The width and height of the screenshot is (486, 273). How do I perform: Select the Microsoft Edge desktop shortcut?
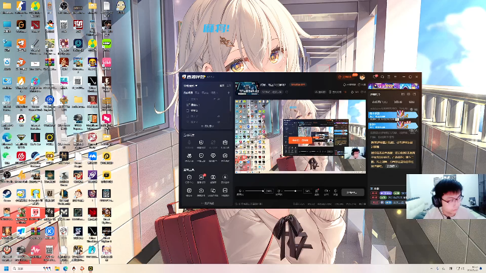pyautogui.click(x=7, y=138)
